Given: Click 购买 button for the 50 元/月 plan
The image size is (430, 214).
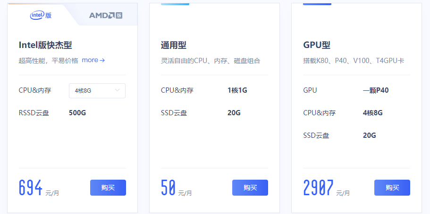Looking at the screenshot, I should pos(250,188).
